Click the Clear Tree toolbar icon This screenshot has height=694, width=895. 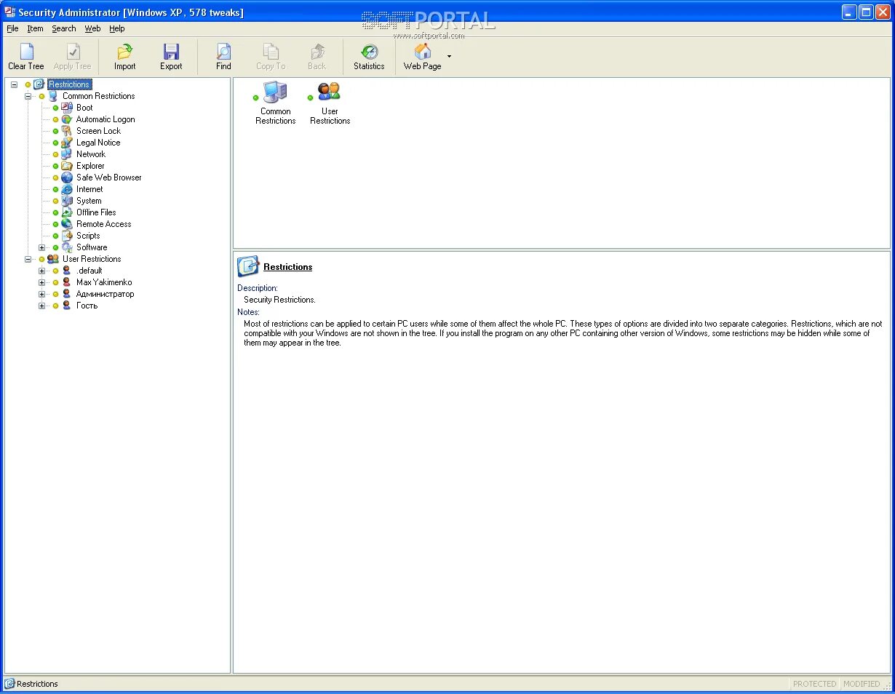(x=26, y=52)
